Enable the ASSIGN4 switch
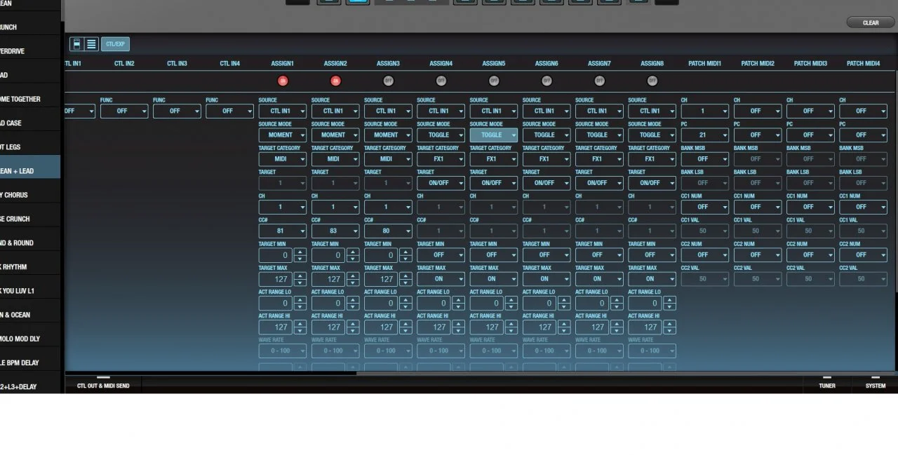The height and width of the screenshot is (455, 898). [441, 81]
